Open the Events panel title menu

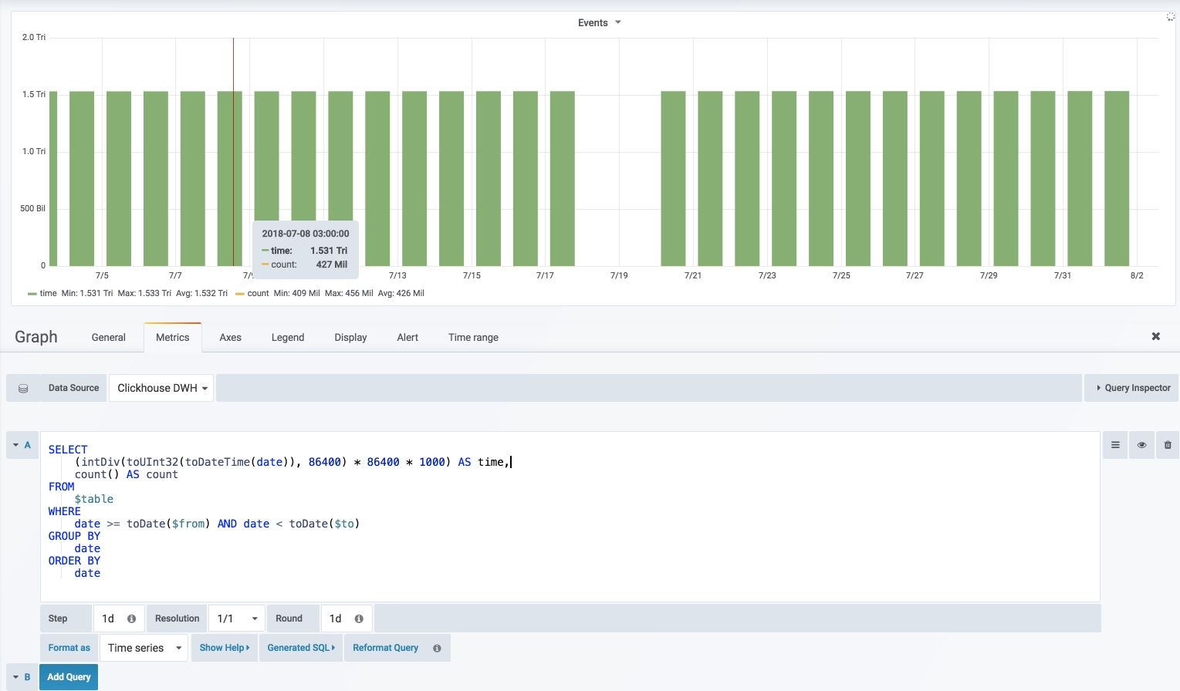pos(598,22)
